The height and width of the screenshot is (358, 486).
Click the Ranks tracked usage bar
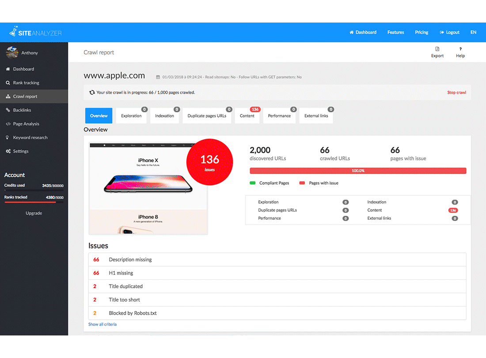pos(34,202)
